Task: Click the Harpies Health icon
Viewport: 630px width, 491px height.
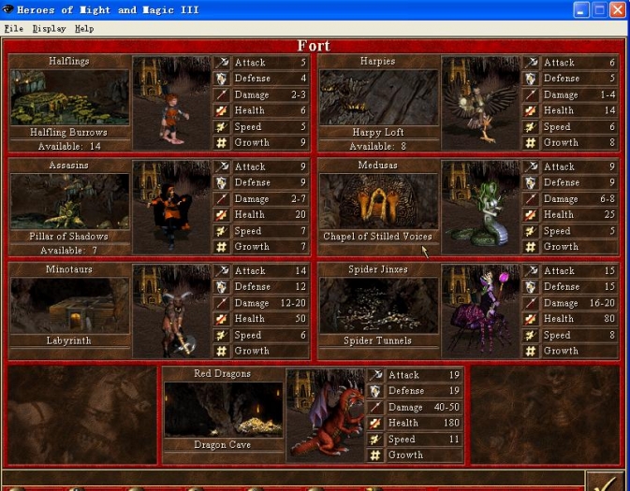Action: (x=531, y=110)
